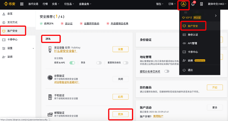Click the green check beside 启用2FA
This screenshot has width=228, height=121.
tap(41, 23)
